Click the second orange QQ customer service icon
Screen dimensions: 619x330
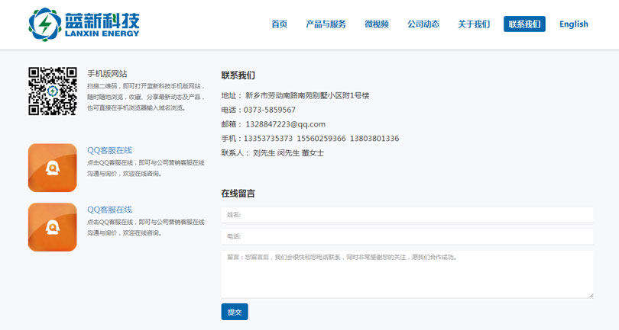53,227
